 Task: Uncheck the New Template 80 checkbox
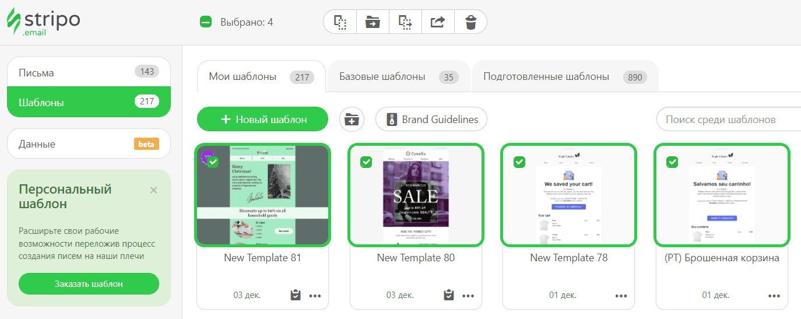click(x=366, y=162)
